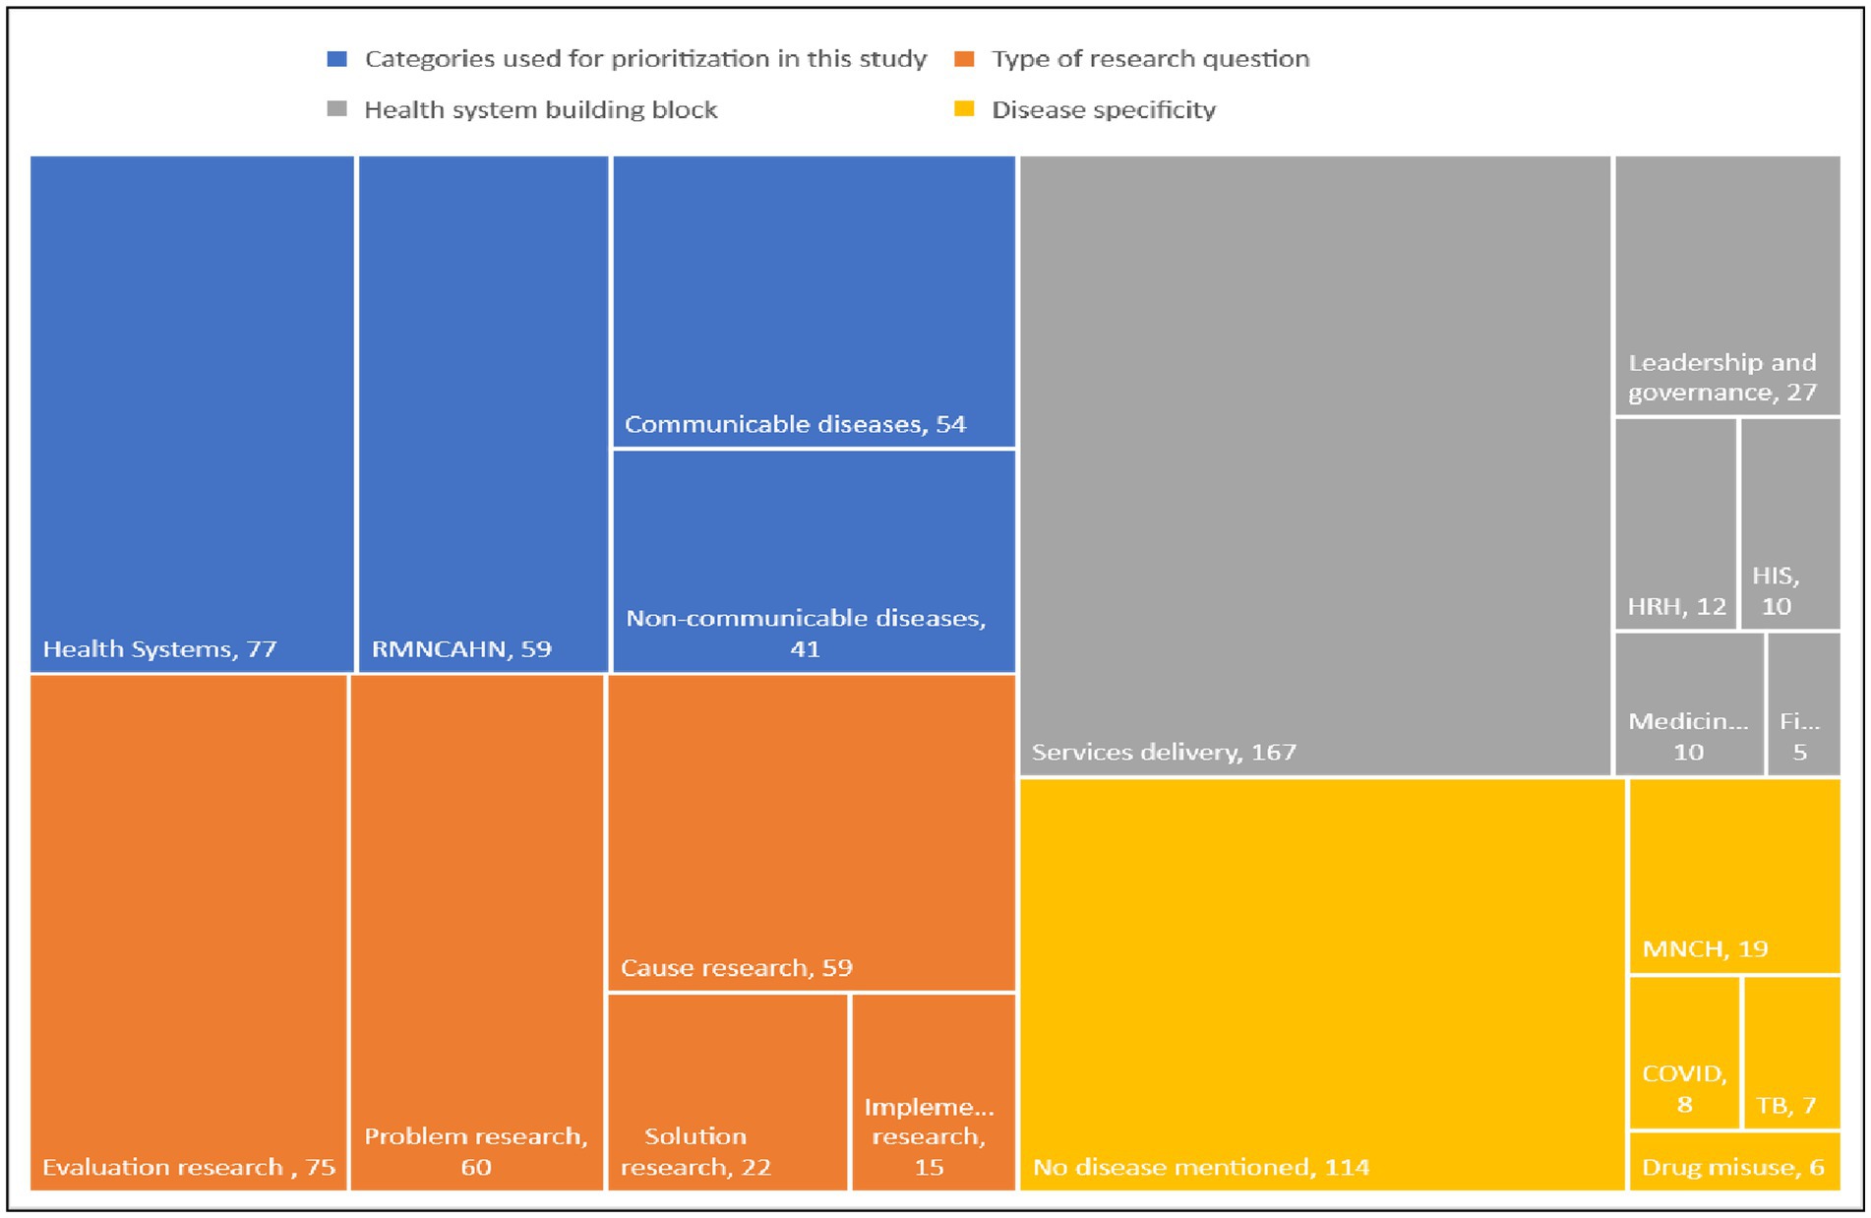
Task: Select the 'Non-communicable diseases, 41' block
Action: point(814,562)
